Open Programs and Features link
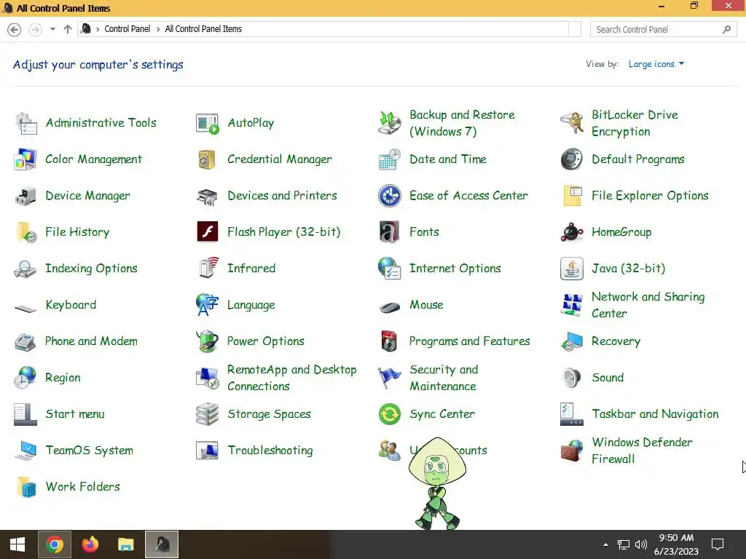Screen dimensions: 746x559 470,341
